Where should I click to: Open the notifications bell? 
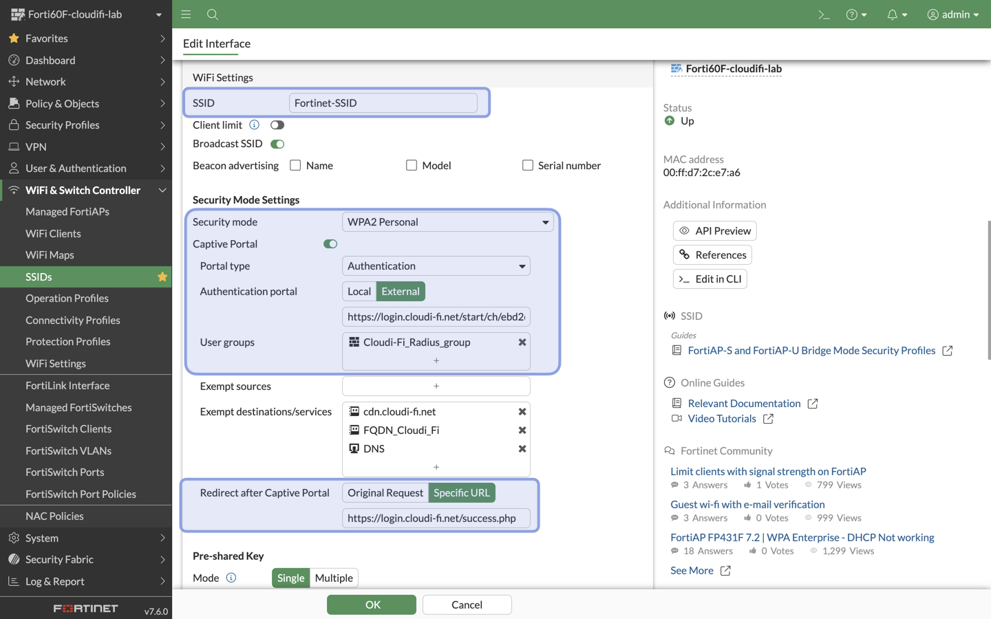(893, 14)
